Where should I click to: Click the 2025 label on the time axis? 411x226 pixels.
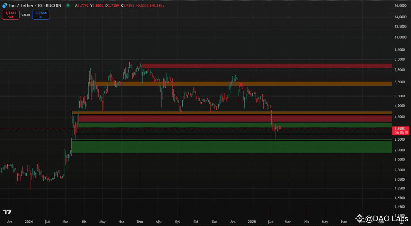(x=252, y=222)
